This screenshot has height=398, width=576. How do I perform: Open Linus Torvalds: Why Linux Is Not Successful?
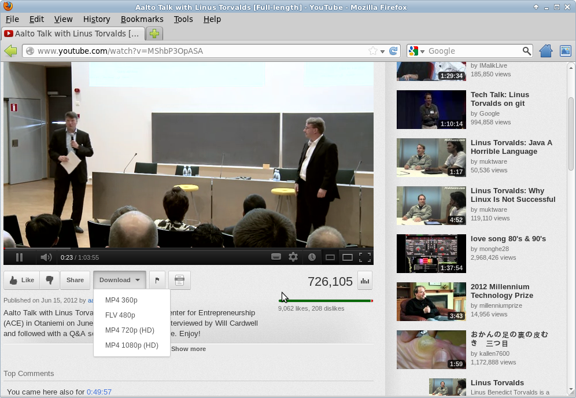[x=513, y=195]
